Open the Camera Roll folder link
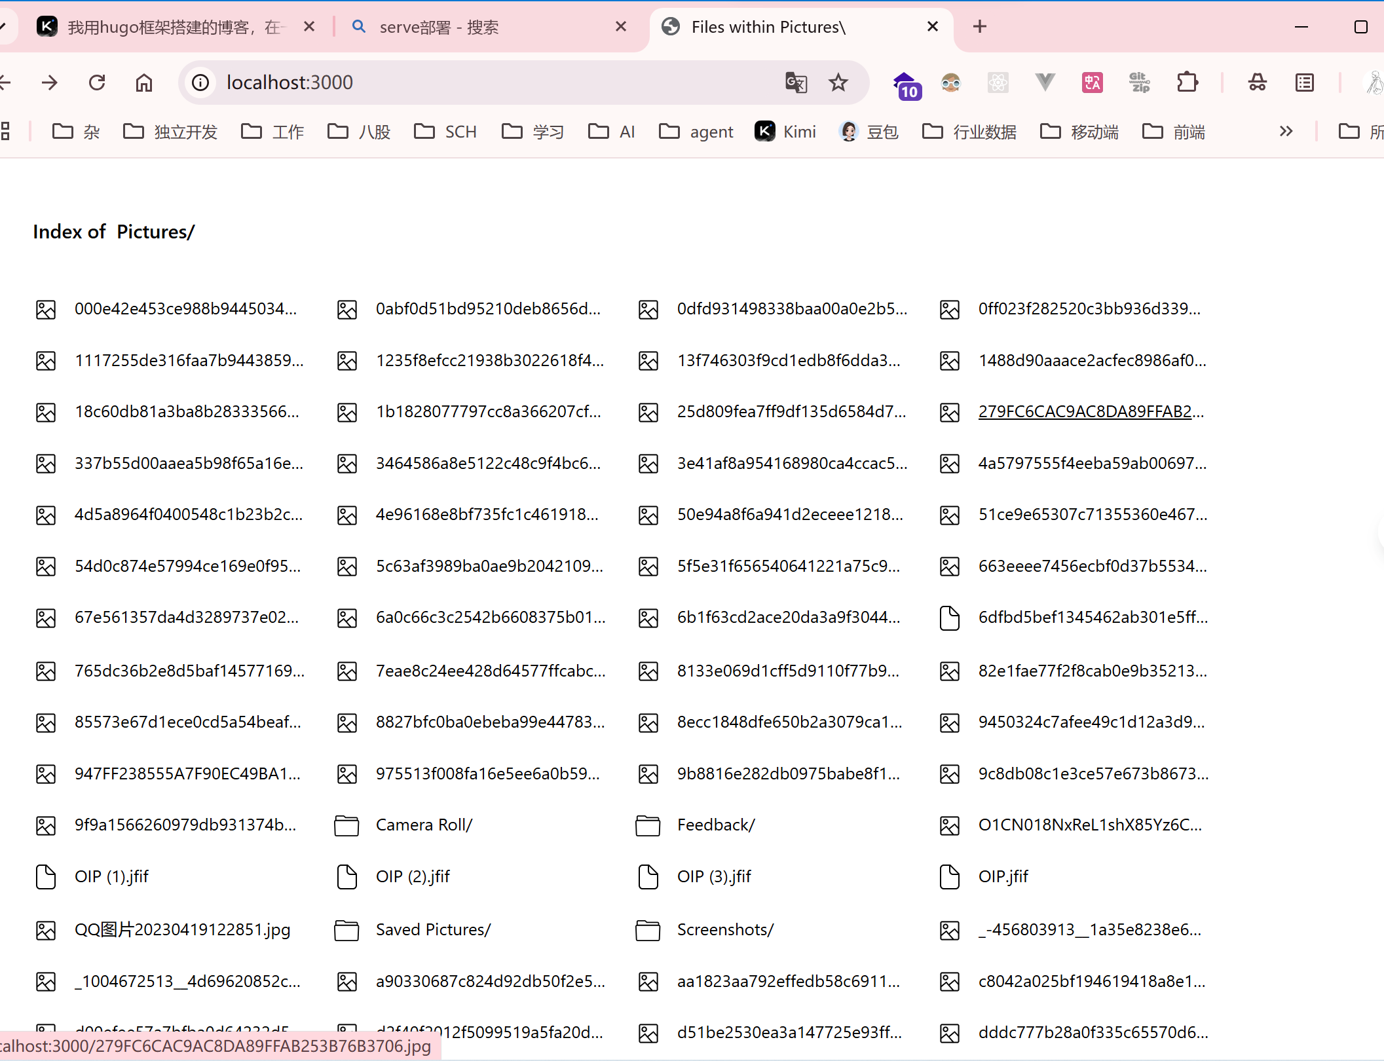1384x1061 pixels. pyautogui.click(x=424, y=825)
